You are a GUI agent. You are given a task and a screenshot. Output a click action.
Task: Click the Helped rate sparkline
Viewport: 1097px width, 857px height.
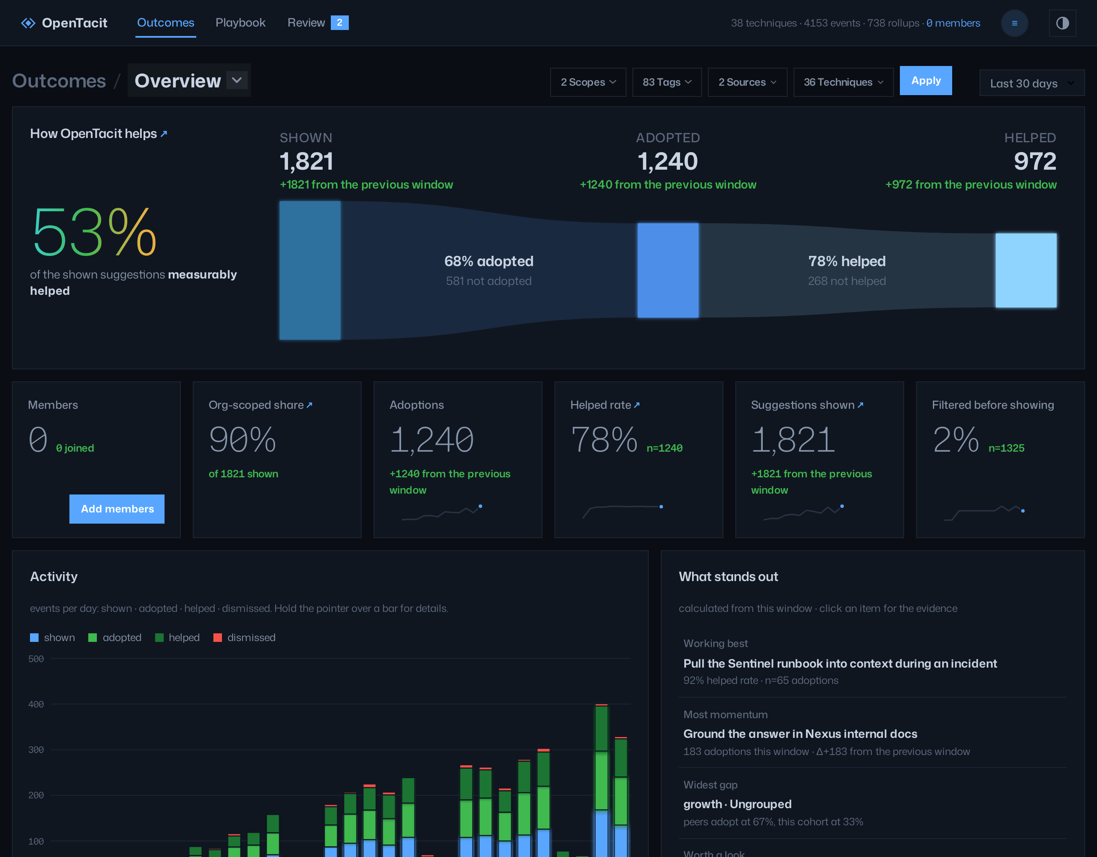click(623, 511)
